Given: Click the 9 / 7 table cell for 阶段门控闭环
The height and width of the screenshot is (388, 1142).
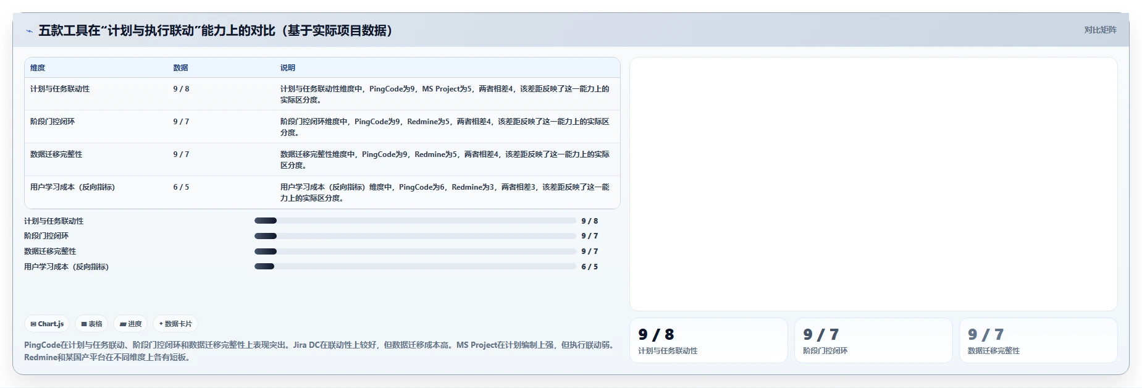Looking at the screenshot, I should click(x=181, y=122).
